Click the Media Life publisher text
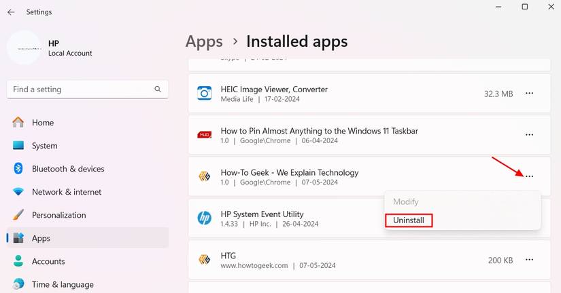The image size is (561, 293). click(237, 99)
